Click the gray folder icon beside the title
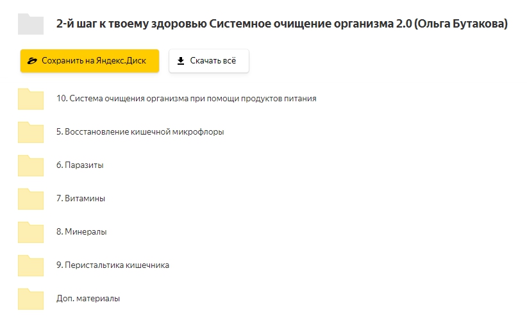This screenshot has width=527, height=325. tap(31, 24)
